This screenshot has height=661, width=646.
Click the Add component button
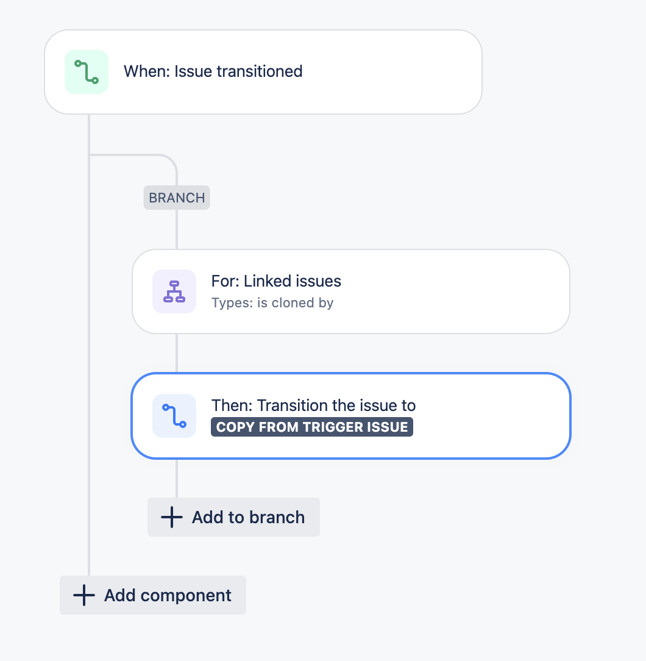(152, 595)
